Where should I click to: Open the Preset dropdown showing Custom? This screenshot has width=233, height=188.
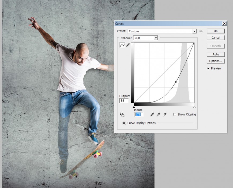[x=162, y=31]
